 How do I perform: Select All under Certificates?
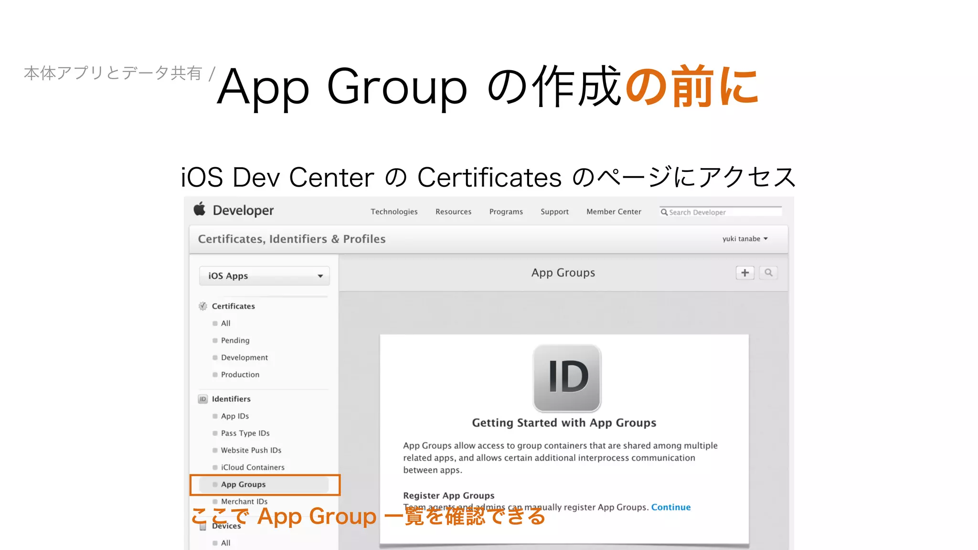tap(225, 323)
